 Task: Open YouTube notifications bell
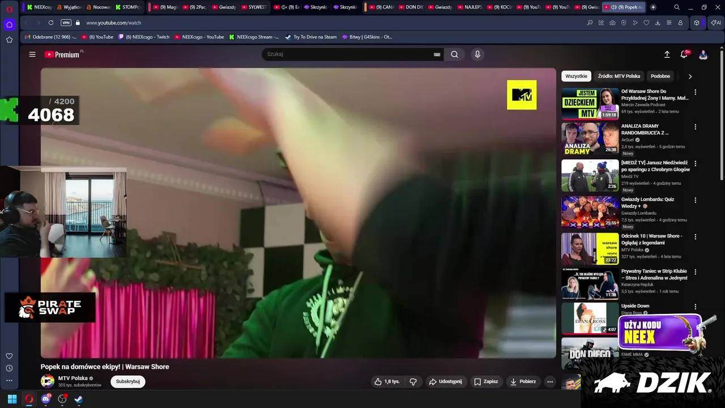point(684,54)
